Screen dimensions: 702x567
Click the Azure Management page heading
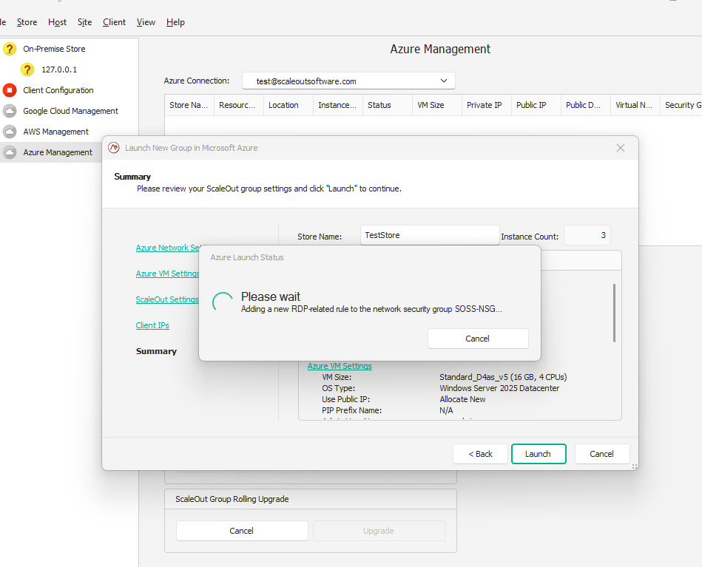tap(440, 49)
